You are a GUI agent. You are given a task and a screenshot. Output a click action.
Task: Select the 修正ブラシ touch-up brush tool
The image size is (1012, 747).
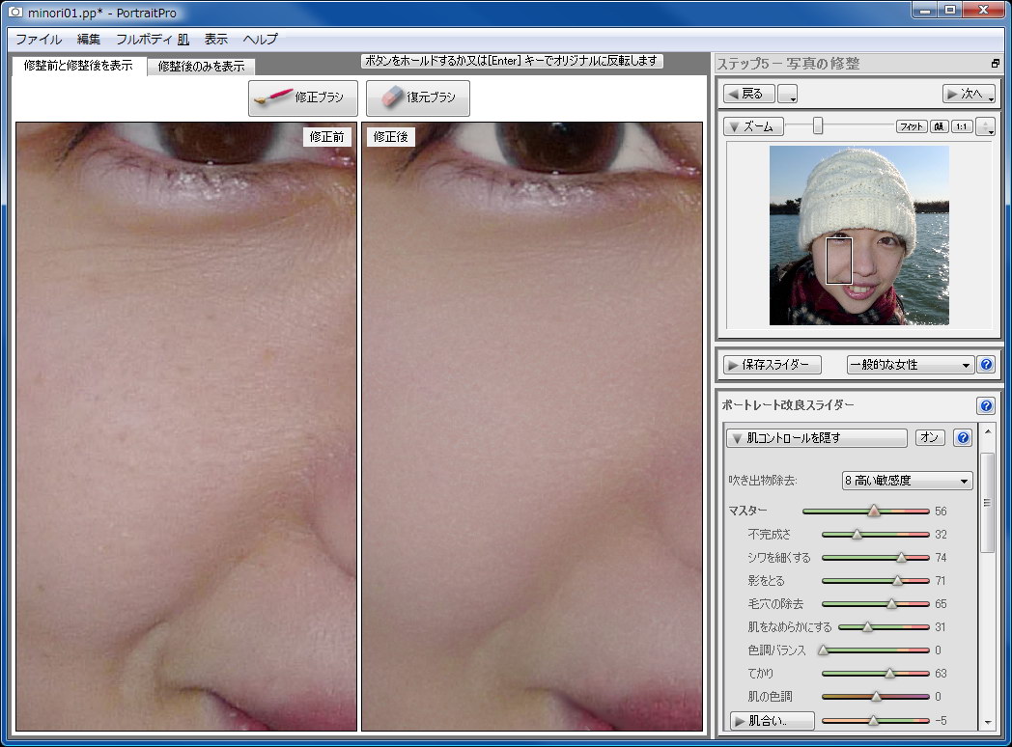tap(302, 98)
